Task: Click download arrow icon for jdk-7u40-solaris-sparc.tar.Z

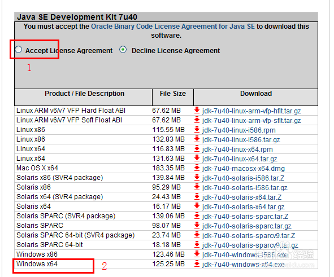Action: (197, 216)
